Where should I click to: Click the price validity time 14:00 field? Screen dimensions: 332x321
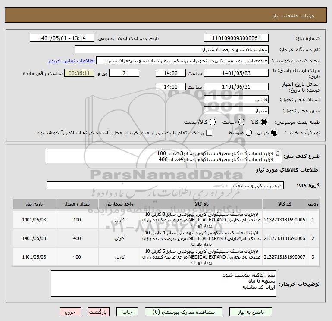coord(171,87)
